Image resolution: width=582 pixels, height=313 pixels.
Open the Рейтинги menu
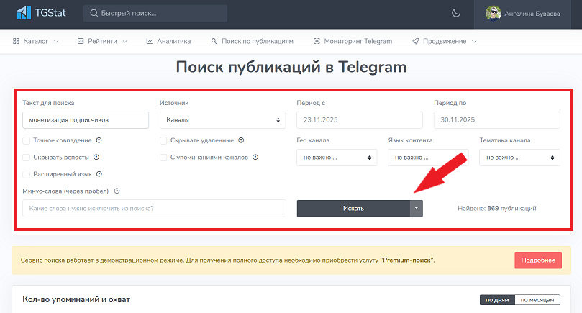point(102,41)
